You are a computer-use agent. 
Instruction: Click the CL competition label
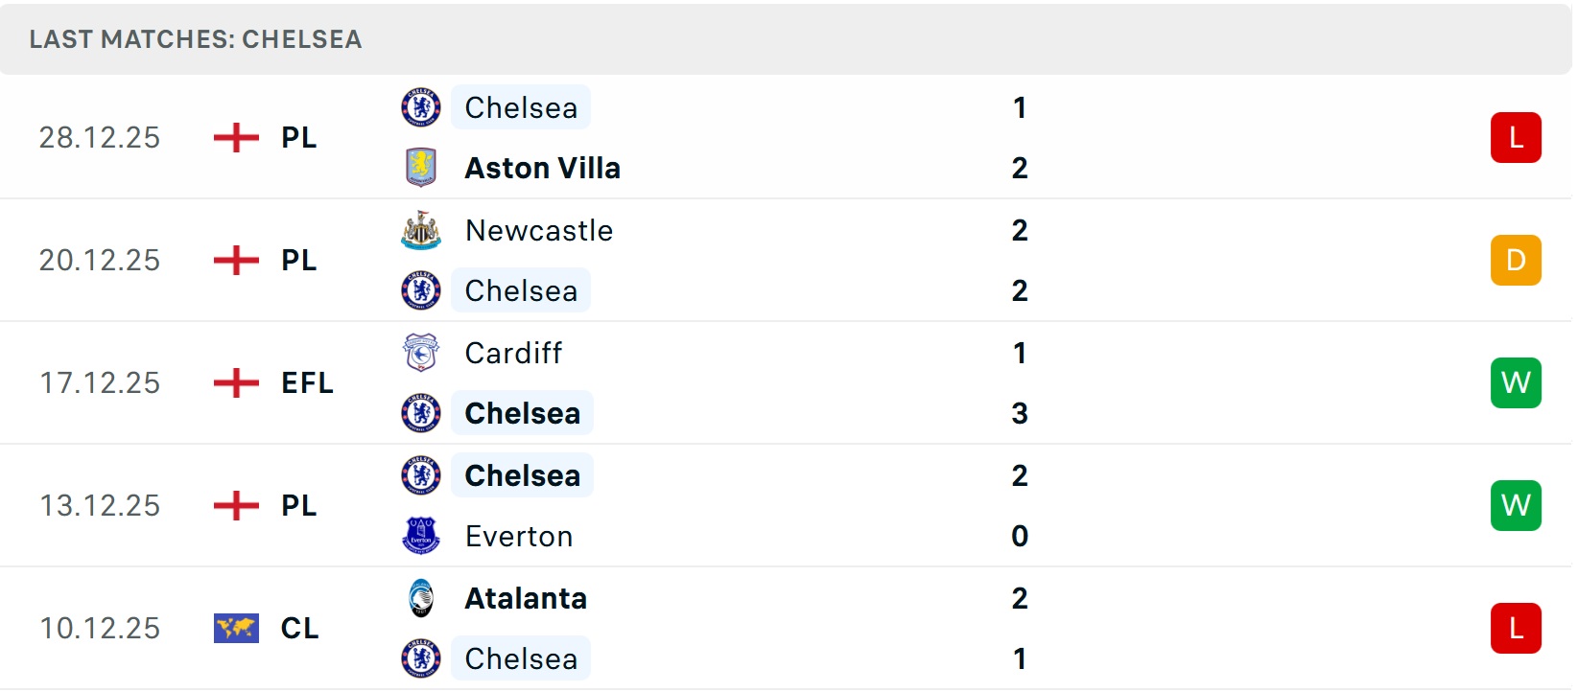point(299,629)
